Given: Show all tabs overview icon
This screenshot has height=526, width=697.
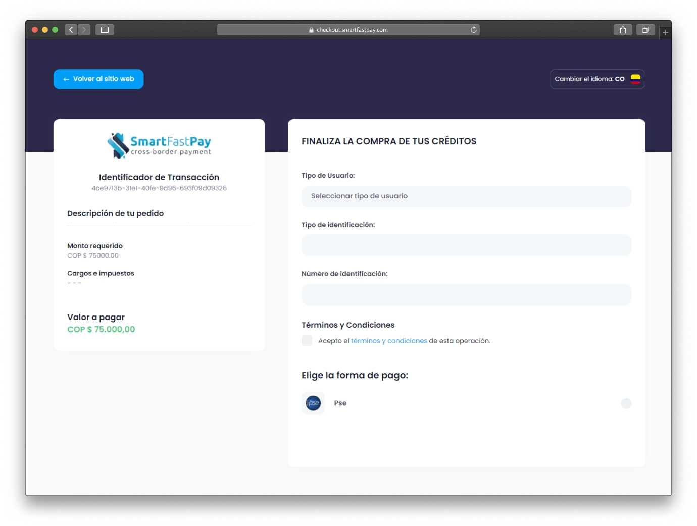Looking at the screenshot, I should pyautogui.click(x=645, y=30).
